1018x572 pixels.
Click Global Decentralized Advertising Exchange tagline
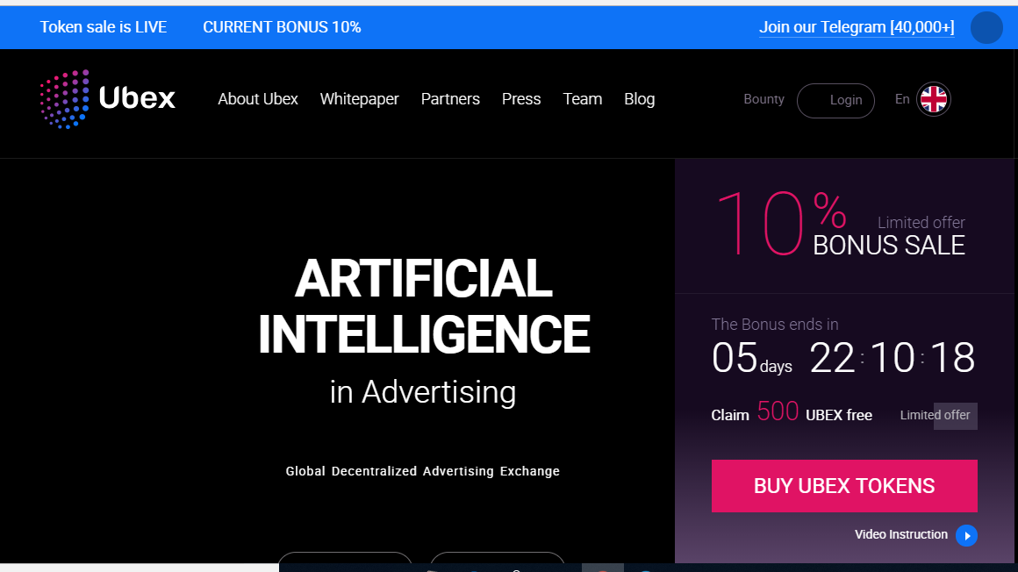pyautogui.click(x=423, y=471)
